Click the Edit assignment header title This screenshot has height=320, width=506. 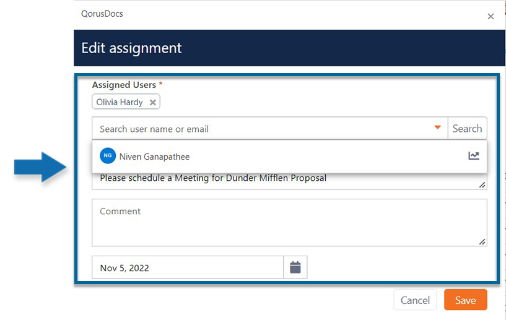click(x=132, y=48)
